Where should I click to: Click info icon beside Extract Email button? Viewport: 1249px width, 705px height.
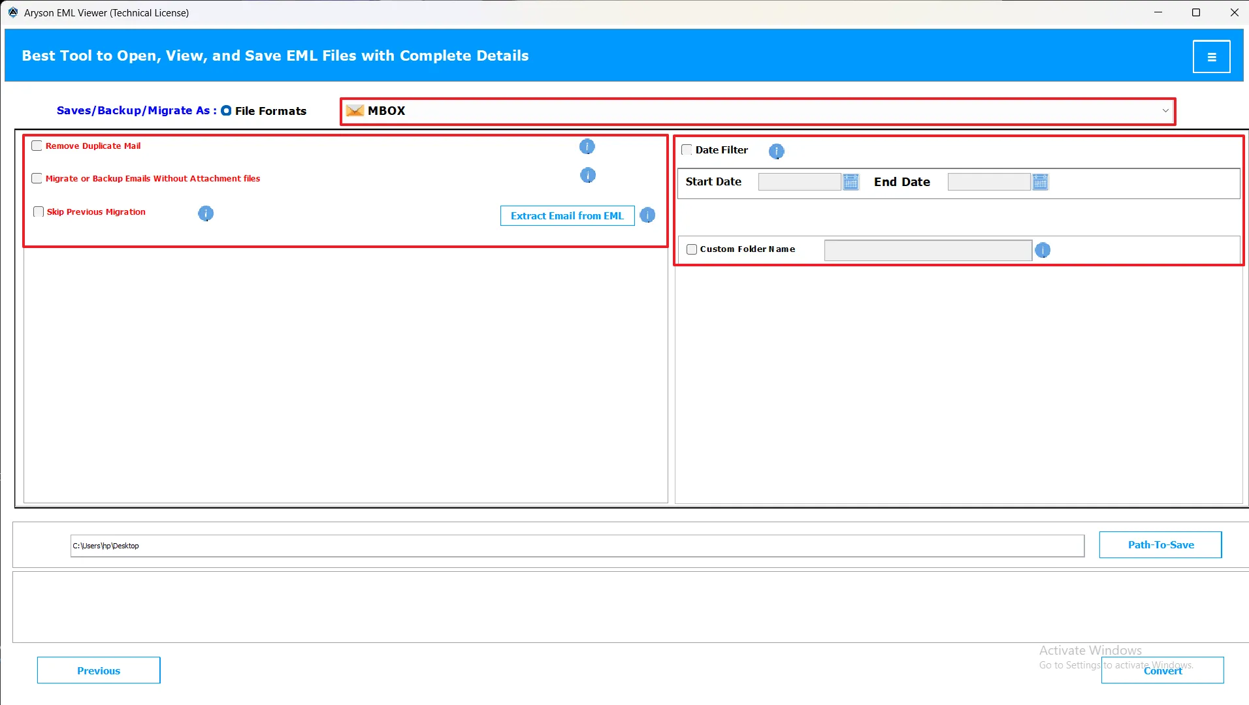click(x=647, y=215)
